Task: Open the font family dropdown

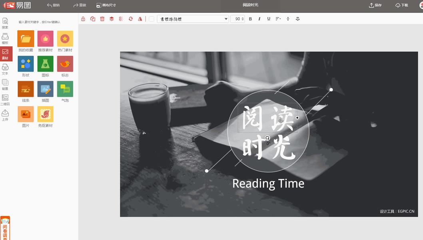Action: [193, 19]
